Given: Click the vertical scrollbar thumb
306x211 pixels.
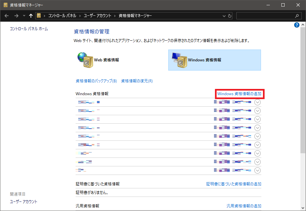Looking at the screenshot, I should coord(303,90).
